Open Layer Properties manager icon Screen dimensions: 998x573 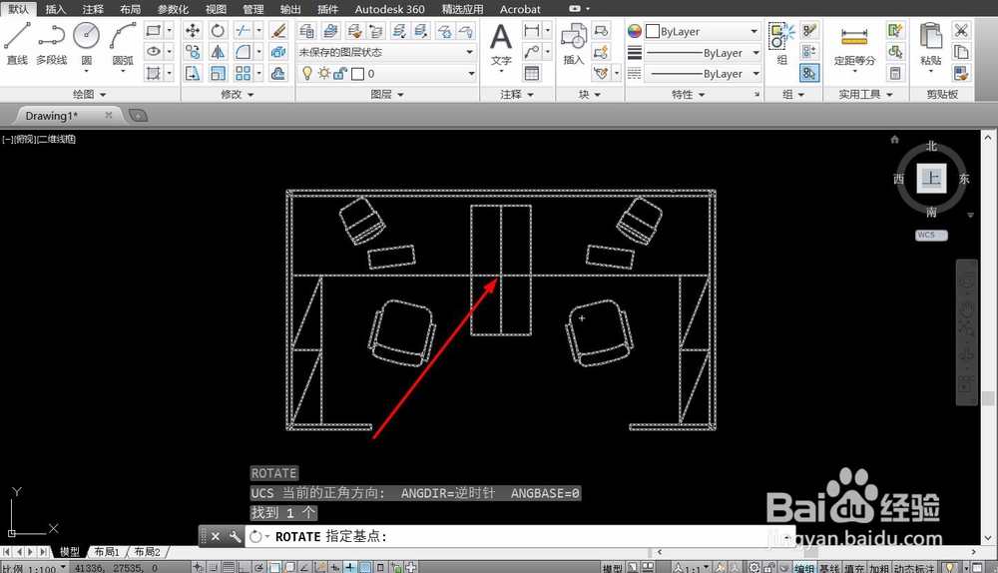[306, 31]
